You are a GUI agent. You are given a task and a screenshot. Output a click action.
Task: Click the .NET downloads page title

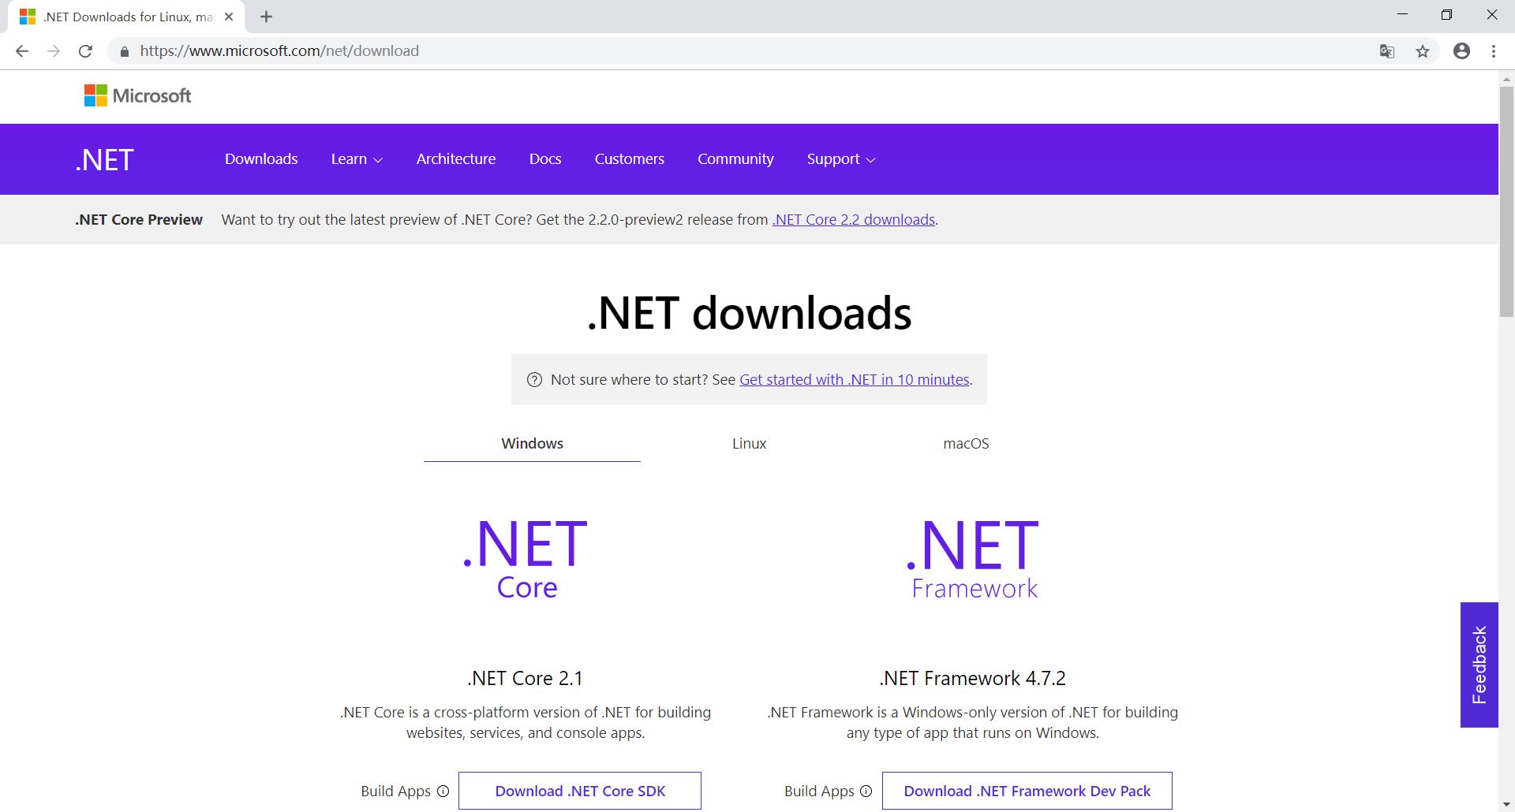tap(749, 313)
